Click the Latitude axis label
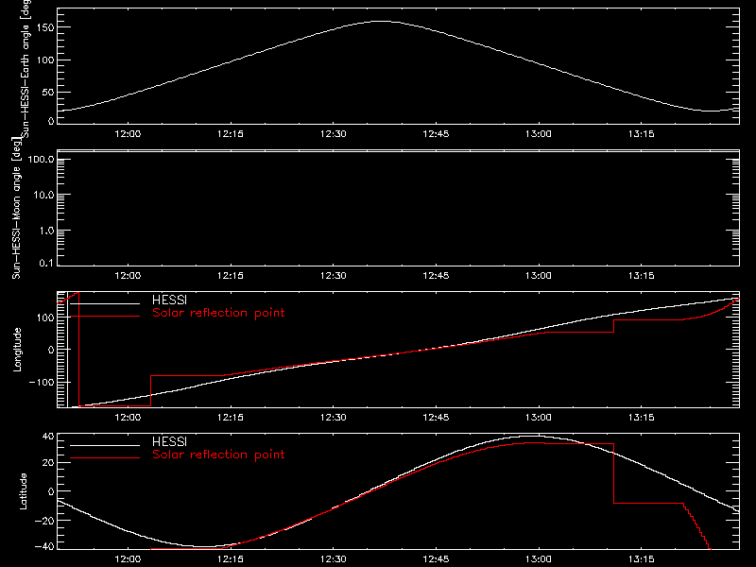The image size is (756, 567). (x=23, y=491)
